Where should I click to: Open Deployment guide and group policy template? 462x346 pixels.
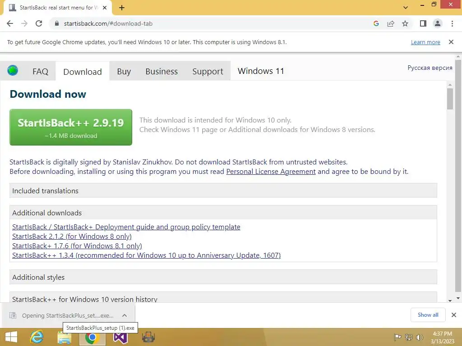click(126, 227)
